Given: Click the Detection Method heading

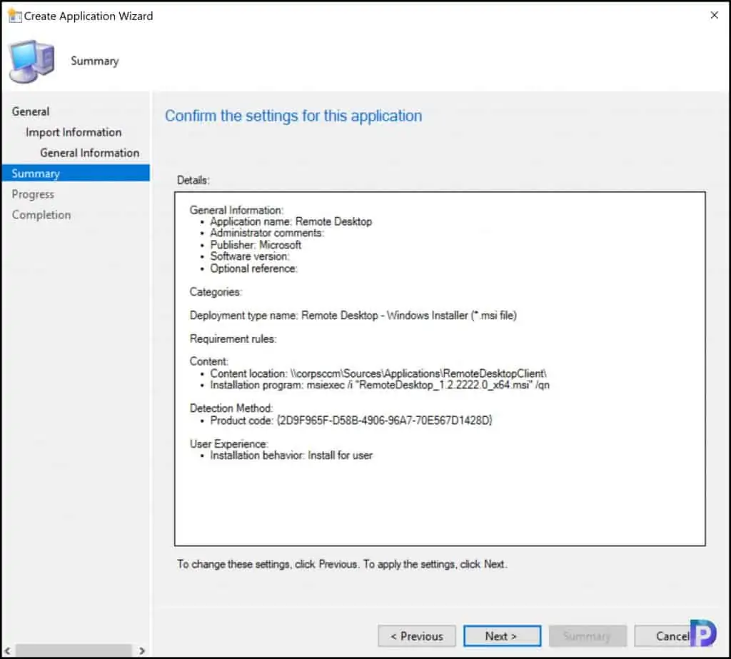Looking at the screenshot, I should (x=231, y=408).
